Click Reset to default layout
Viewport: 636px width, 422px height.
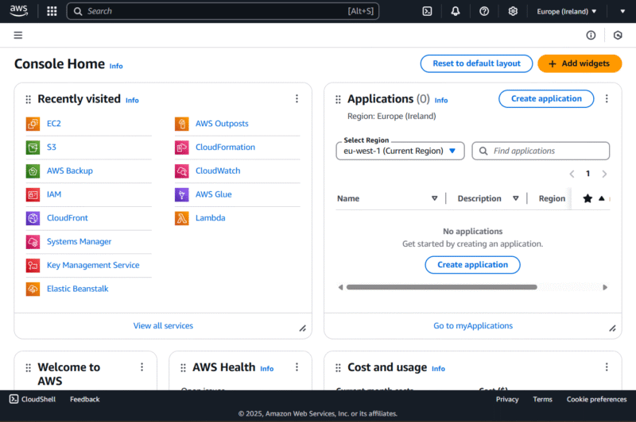pos(476,63)
